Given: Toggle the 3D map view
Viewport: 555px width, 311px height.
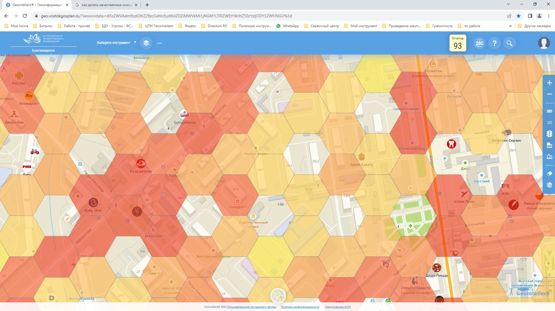Looking at the screenshot, I should pos(549,111).
